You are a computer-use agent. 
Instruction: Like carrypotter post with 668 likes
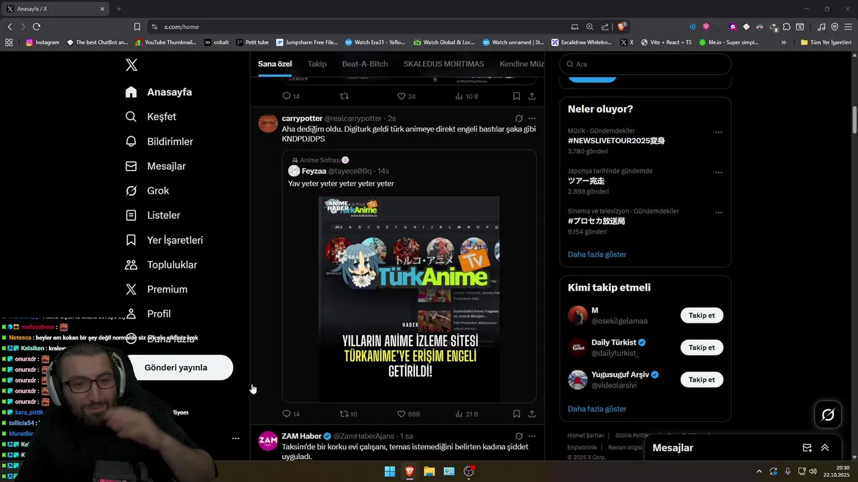(408, 414)
